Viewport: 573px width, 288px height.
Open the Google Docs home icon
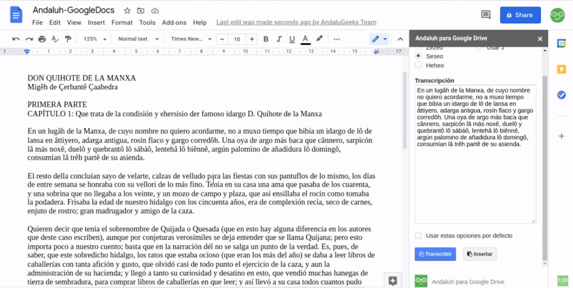[x=16, y=15]
